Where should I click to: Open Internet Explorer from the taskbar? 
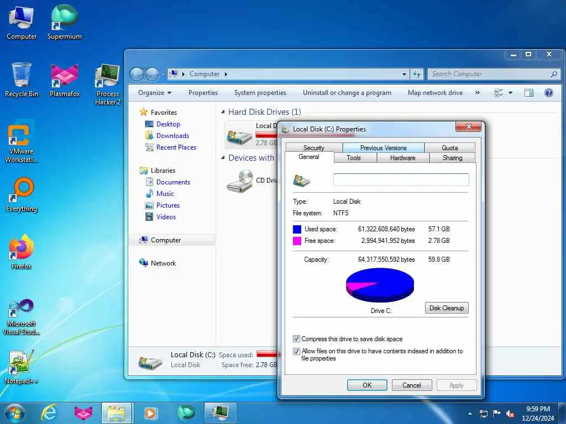click(49, 413)
